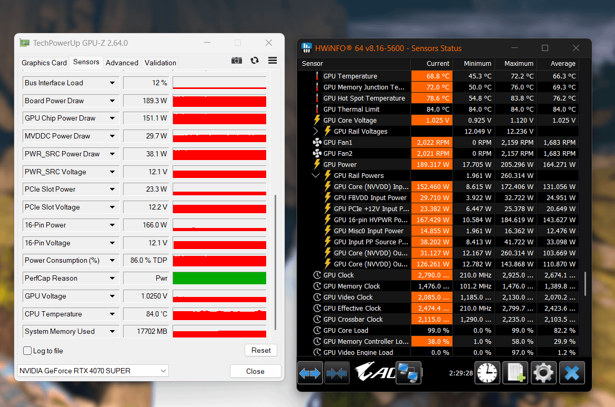615x407 pixels.
Task: Open Board Power Draw sensor dropdown
Action: tap(112, 101)
